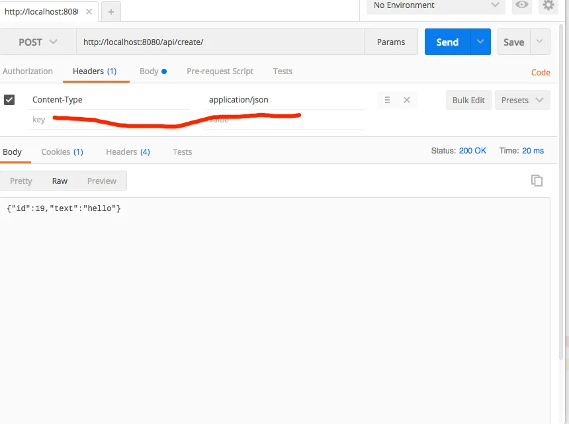Screen dimensions: 569x424
Task: Open the Presets dropdown
Action: coord(523,100)
